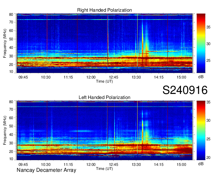
Task: Click the "30" value on the Right Handed color bar
Action: (208, 44)
